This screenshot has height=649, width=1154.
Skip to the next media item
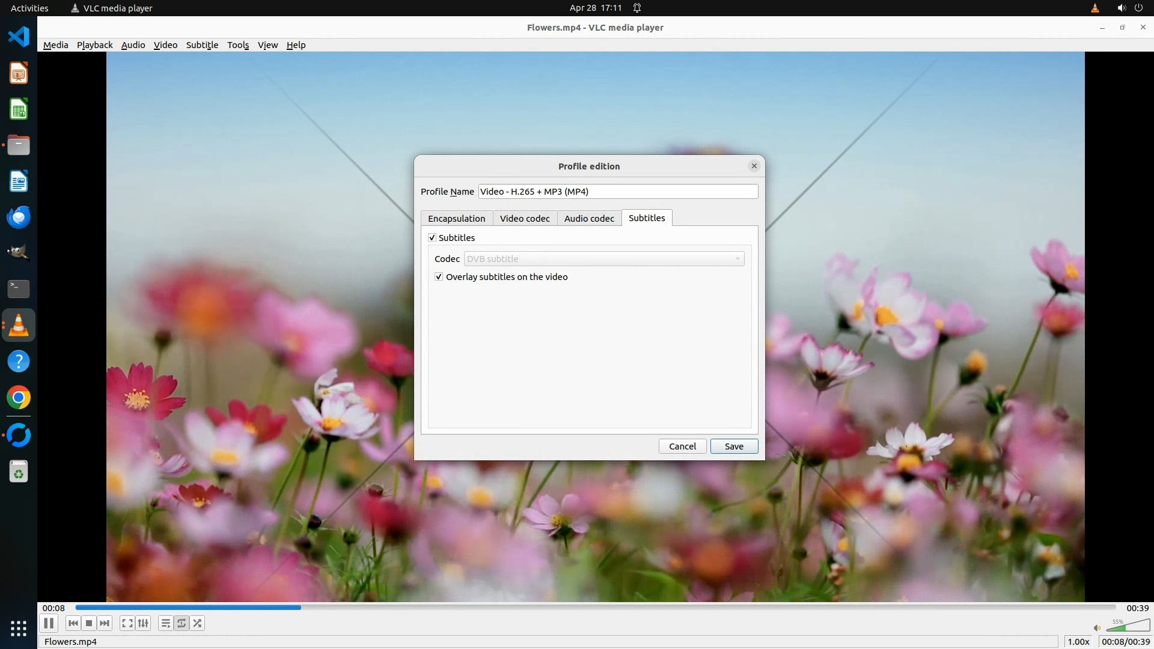pyautogui.click(x=105, y=623)
